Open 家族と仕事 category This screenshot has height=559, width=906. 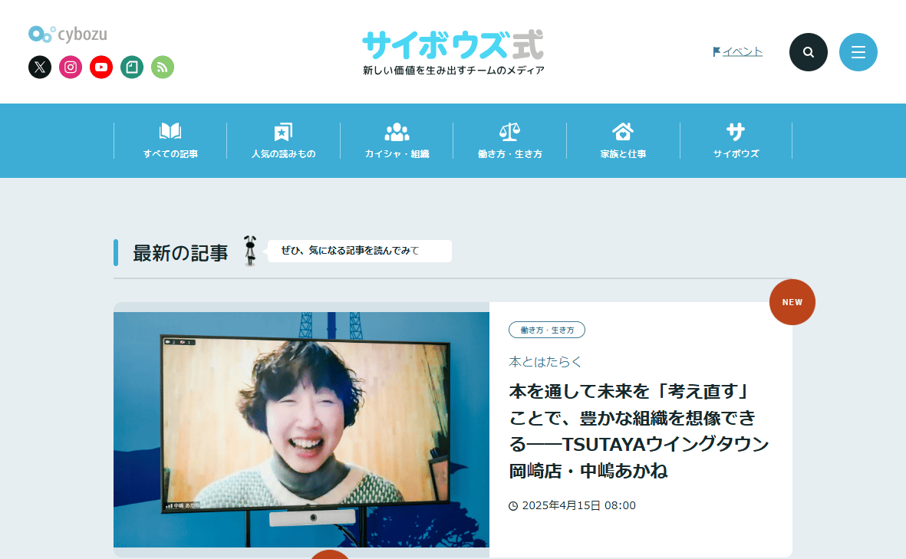[x=623, y=141]
